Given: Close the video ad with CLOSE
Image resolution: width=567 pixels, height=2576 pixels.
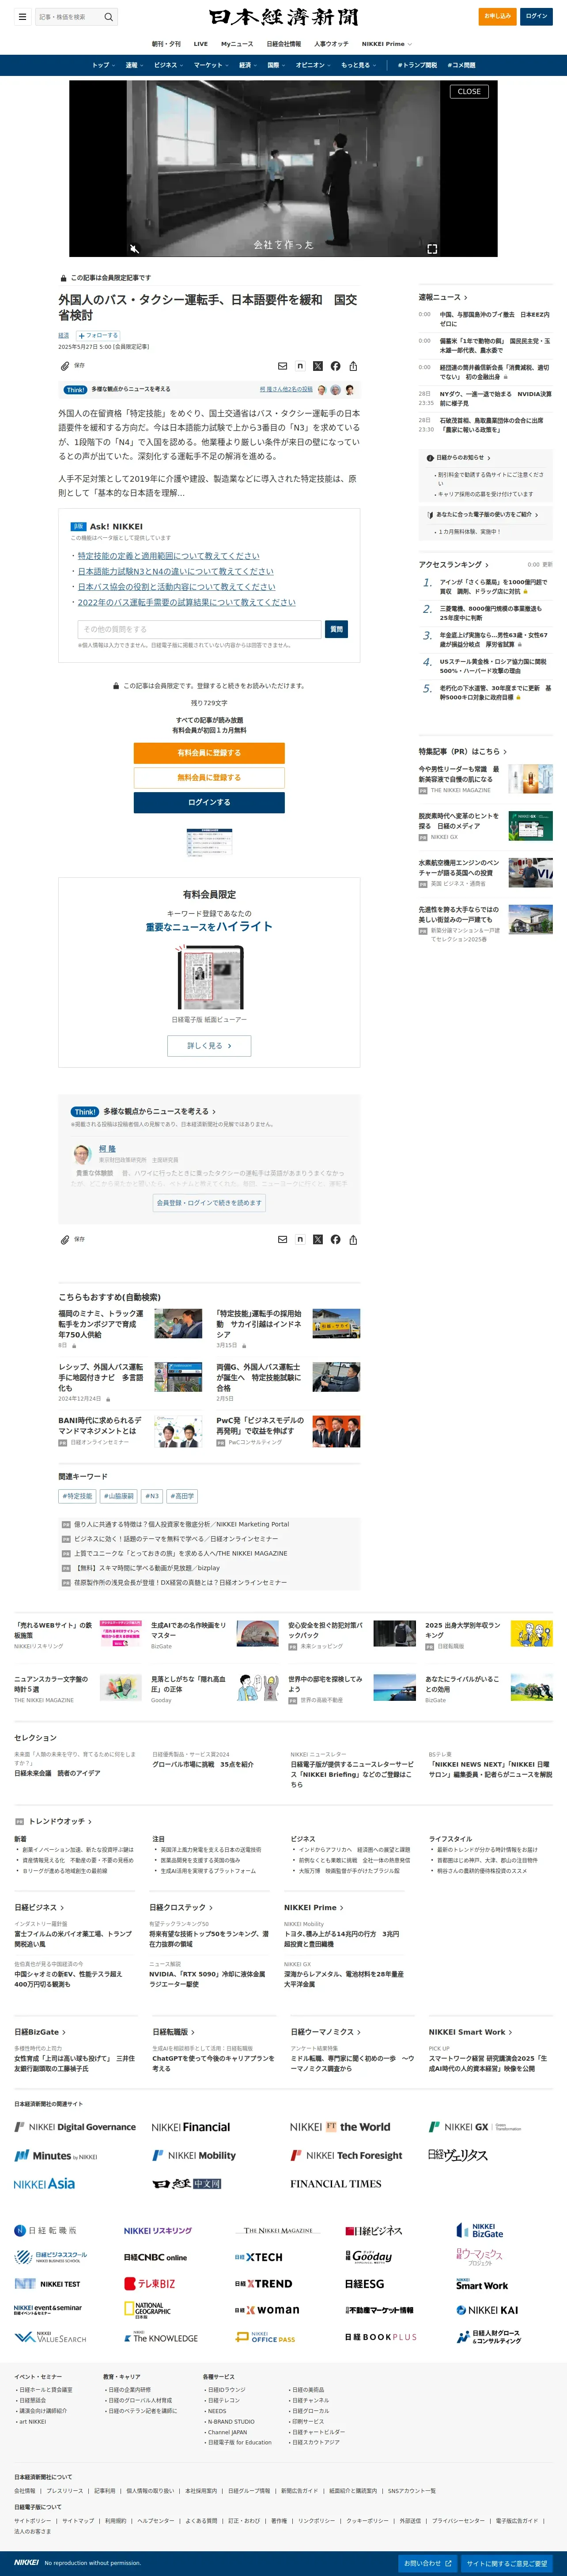Looking at the screenshot, I should 469,92.
